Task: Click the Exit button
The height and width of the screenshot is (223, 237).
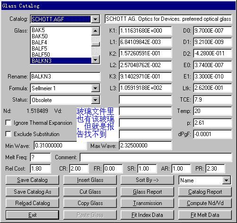Action: point(32,215)
